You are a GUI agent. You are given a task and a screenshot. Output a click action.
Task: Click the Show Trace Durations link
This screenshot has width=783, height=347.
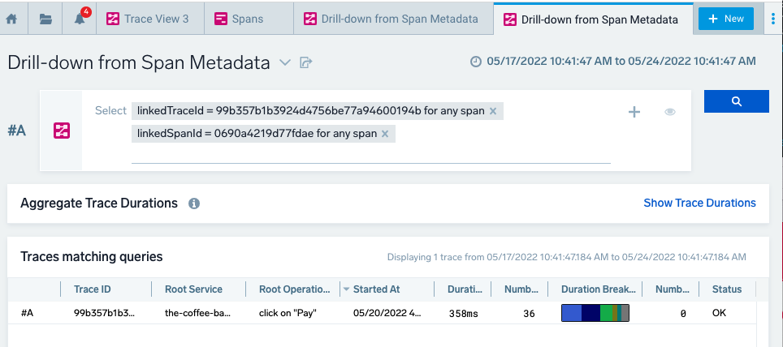(x=699, y=203)
